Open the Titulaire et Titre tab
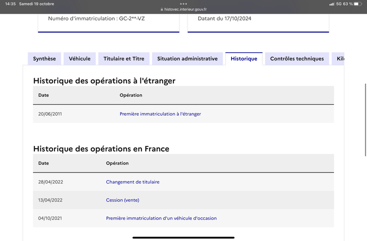The height and width of the screenshot is (241, 367). (124, 59)
